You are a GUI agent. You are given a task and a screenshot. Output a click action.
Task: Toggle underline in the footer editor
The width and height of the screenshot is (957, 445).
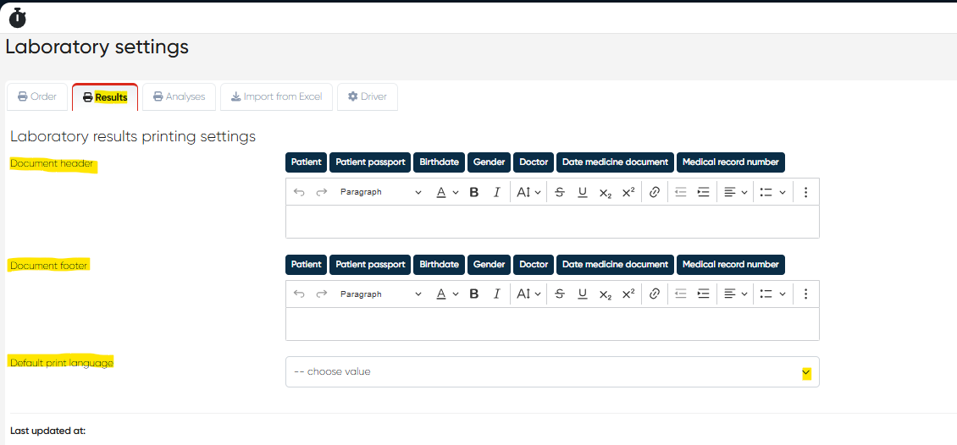(x=583, y=294)
